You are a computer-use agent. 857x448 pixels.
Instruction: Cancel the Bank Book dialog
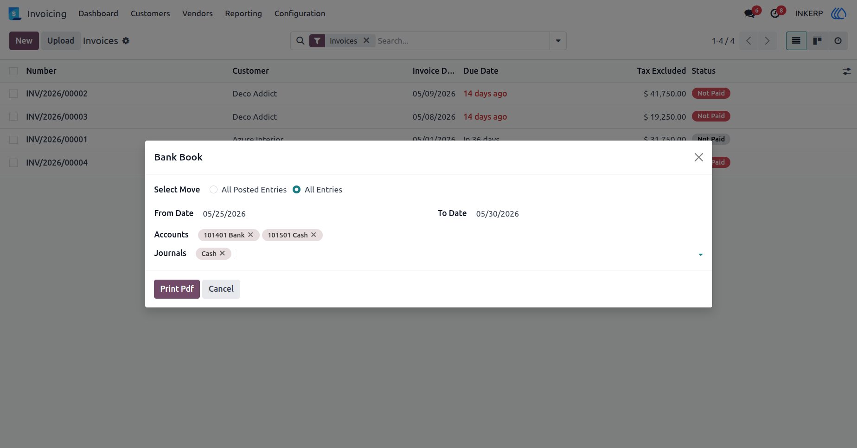(x=221, y=289)
